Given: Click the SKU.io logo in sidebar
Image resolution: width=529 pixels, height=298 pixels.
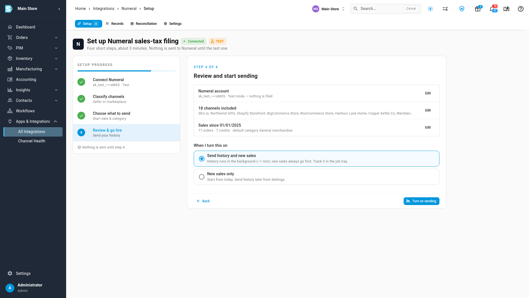Looking at the screenshot, I should (x=9, y=9).
